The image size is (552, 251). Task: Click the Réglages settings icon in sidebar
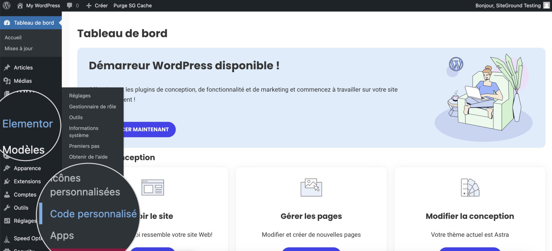(7, 221)
